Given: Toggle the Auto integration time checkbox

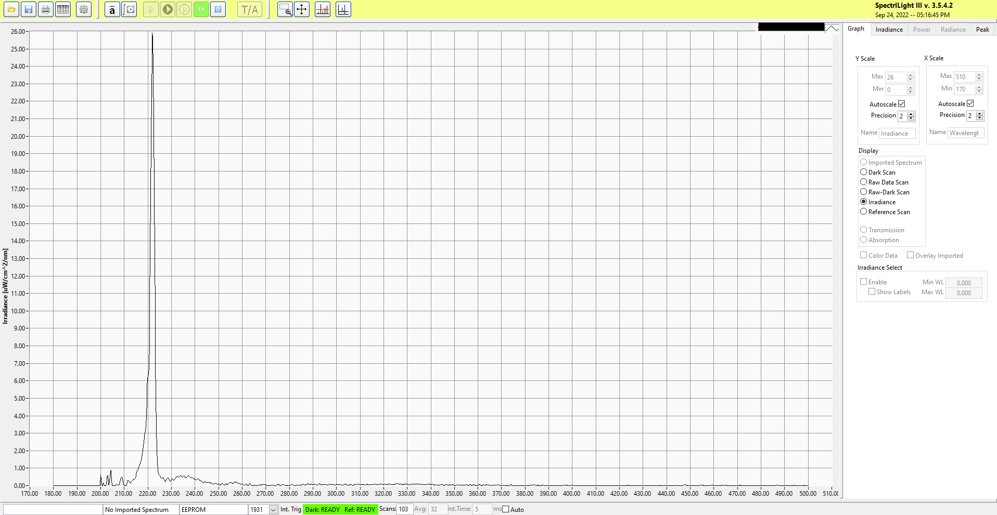Looking at the screenshot, I should point(506,509).
